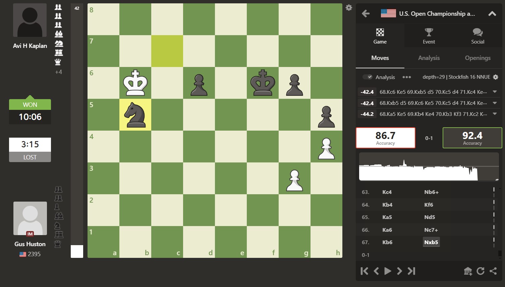Open Gus Huston profile name
This screenshot has width=505, height=287.
30,244
